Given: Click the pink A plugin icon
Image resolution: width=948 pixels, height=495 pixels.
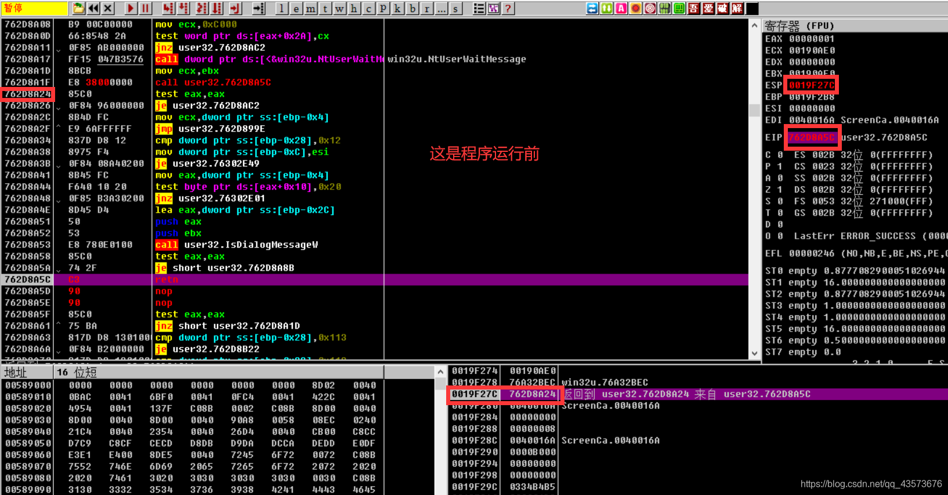Looking at the screenshot, I should (621, 8).
